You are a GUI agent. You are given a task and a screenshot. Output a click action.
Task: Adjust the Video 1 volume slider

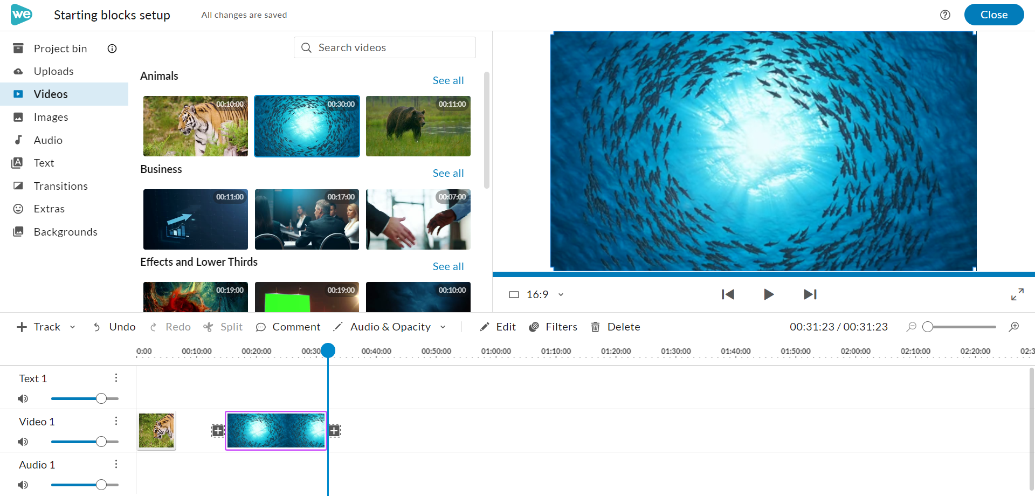pos(101,442)
